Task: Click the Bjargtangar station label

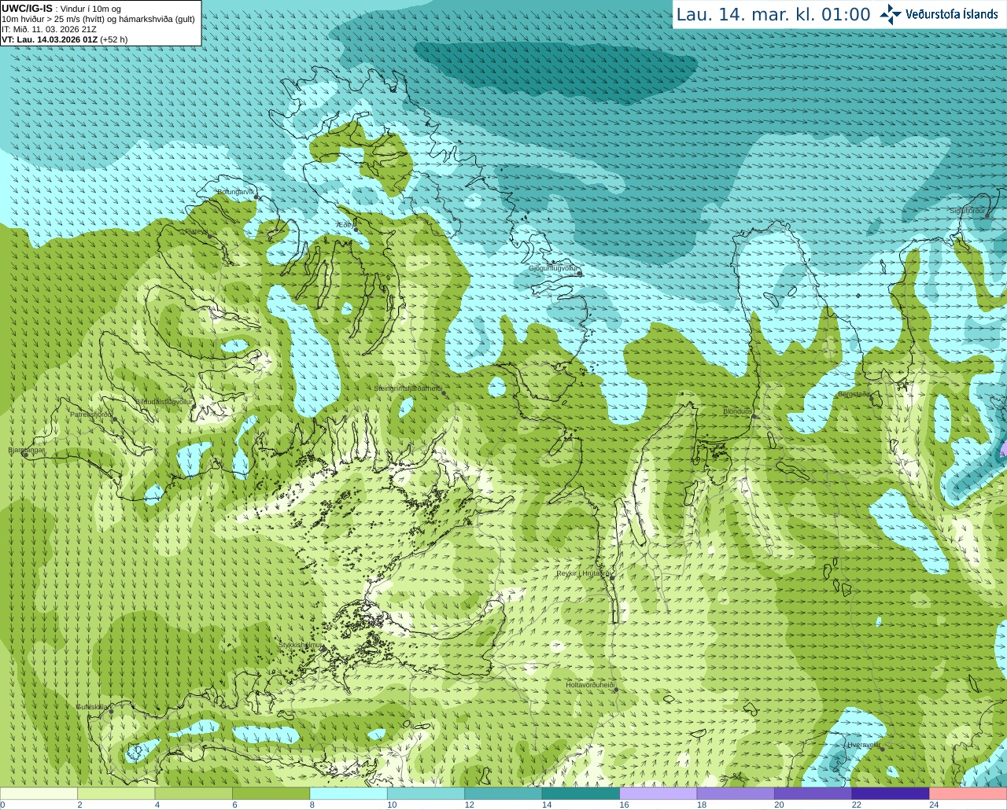Action: tap(26, 450)
